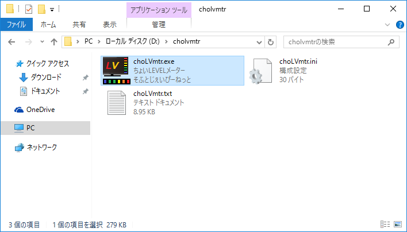The height and width of the screenshot is (232, 407).
Task: Click the choLVmtr.txt file name
Action: 153,94
